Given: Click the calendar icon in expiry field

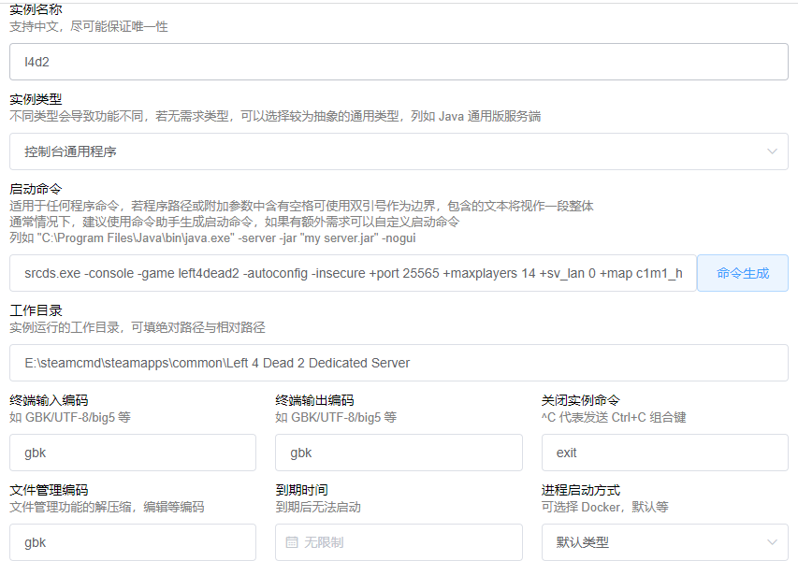Looking at the screenshot, I should (x=292, y=542).
